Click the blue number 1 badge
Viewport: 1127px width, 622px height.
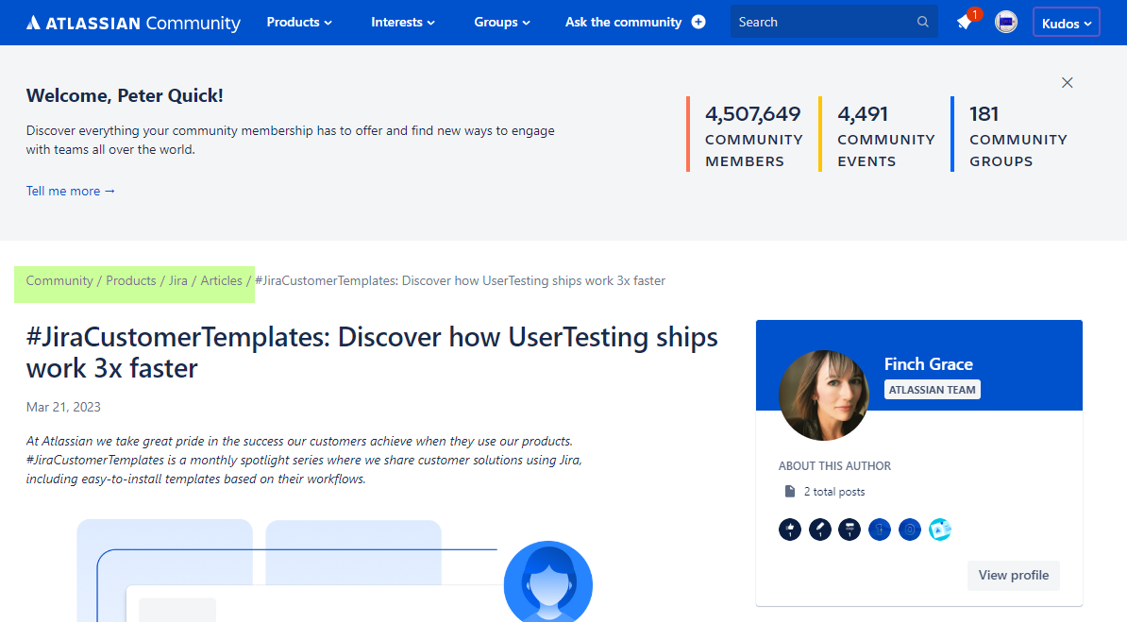[880, 530]
